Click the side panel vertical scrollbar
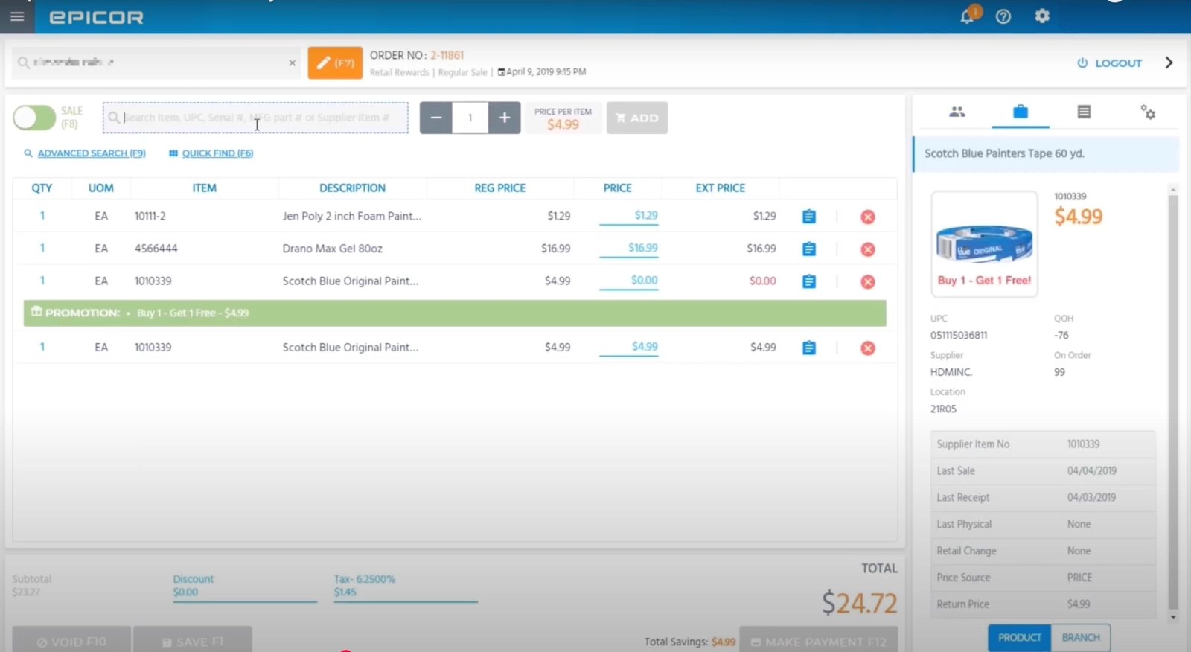The height and width of the screenshot is (652, 1191). (1173, 402)
